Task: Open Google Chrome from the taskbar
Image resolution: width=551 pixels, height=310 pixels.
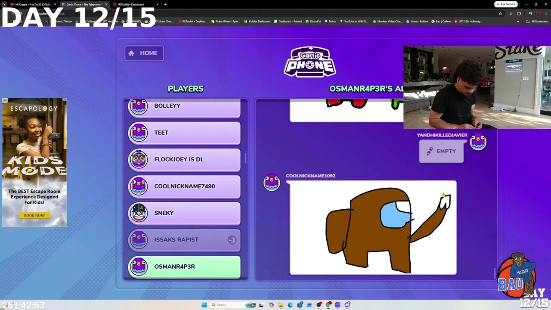Action: point(328,305)
